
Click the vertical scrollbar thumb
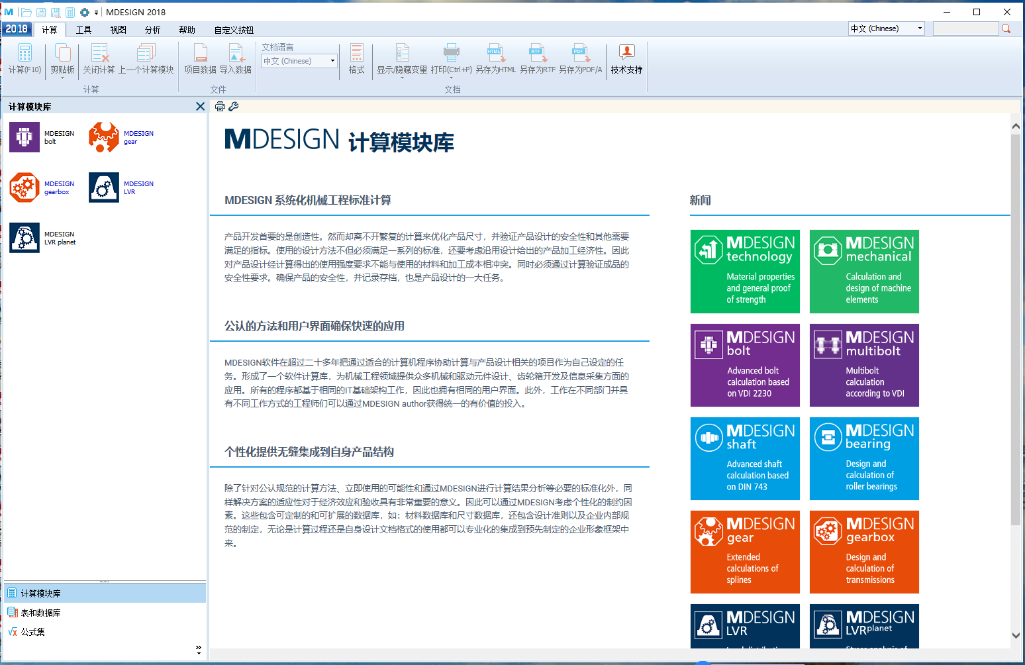tap(1016, 330)
